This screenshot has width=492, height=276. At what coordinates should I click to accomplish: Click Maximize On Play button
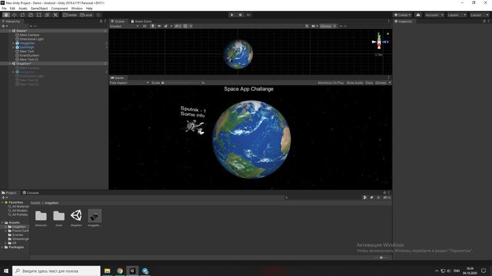[x=331, y=82]
